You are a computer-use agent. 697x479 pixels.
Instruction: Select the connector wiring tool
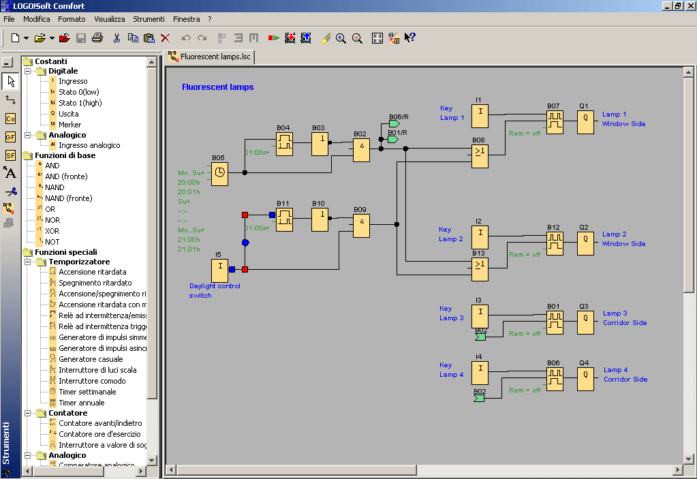[x=10, y=100]
